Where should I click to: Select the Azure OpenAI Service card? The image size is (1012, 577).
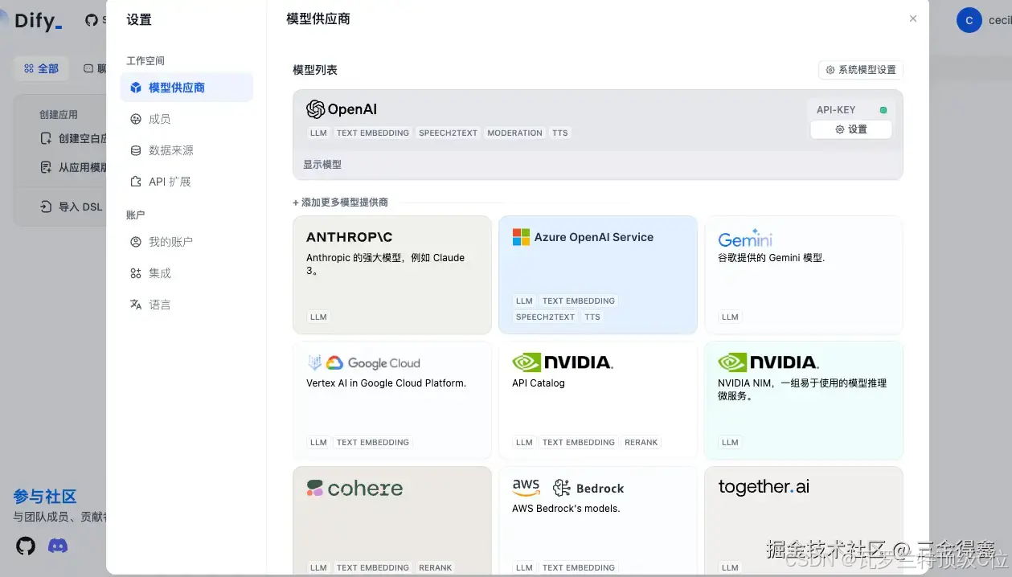pyautogui.click(x=598, y=275)
